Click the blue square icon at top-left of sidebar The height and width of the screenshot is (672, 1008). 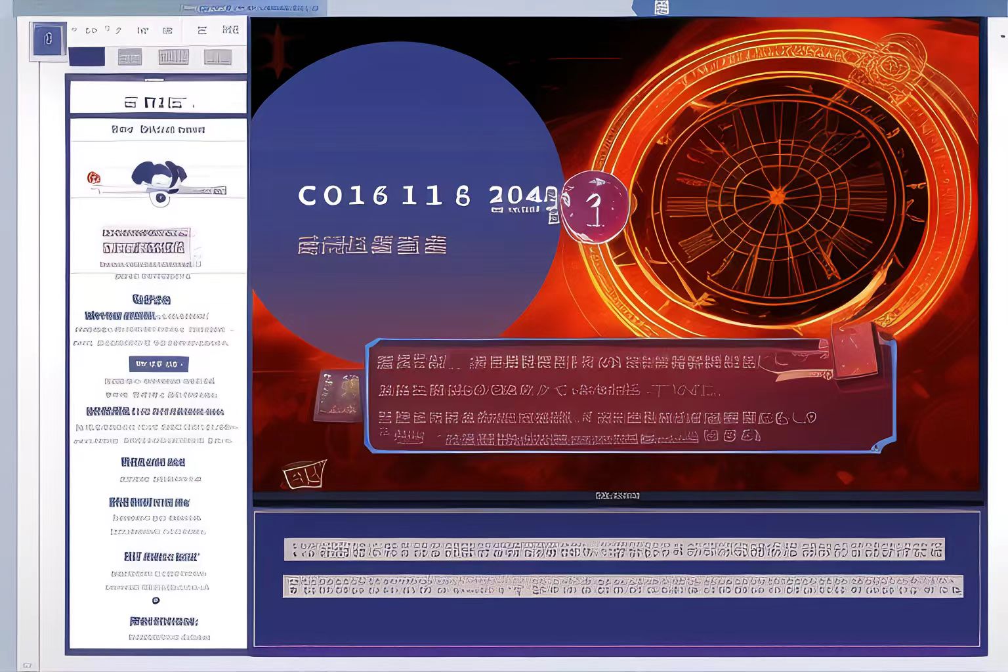(x=48, y=41)
